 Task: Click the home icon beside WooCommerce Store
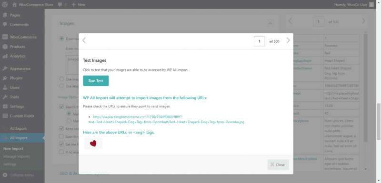point(15,4)
